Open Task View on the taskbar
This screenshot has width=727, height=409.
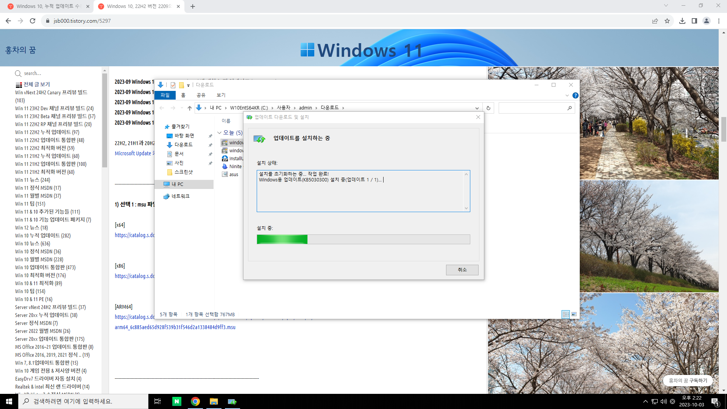158,401
